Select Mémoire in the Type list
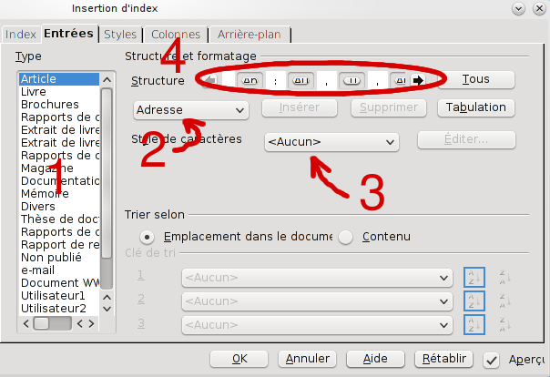This screenshot has width=550, height=377. (x=59, y=194)
